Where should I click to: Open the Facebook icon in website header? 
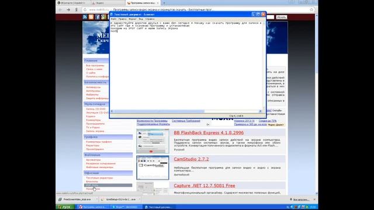click(98, 17)
